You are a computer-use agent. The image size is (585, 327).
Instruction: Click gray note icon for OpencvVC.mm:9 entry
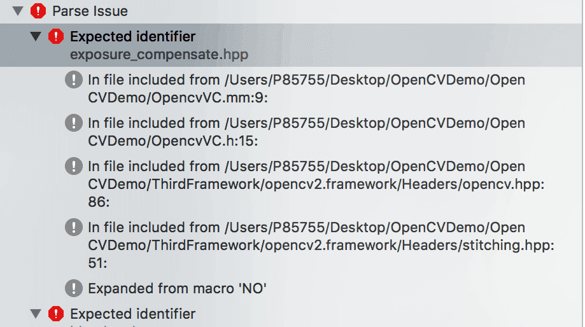point(74,80)
